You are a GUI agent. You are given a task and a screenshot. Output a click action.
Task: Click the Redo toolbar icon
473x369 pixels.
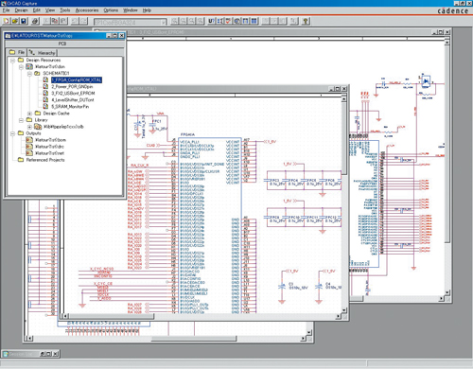tap(83, 21)
